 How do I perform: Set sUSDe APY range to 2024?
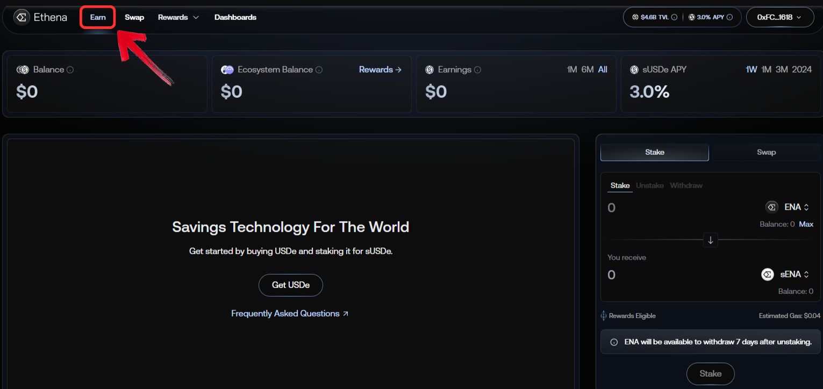click(x=802, y=70)
